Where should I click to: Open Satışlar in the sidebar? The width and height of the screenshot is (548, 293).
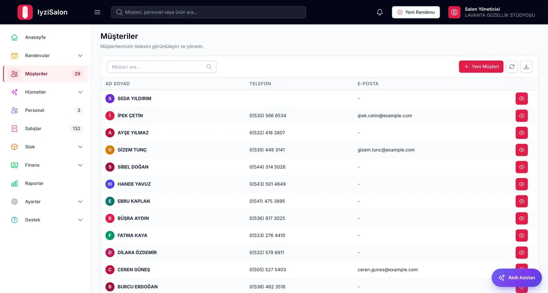pos(46,129)
